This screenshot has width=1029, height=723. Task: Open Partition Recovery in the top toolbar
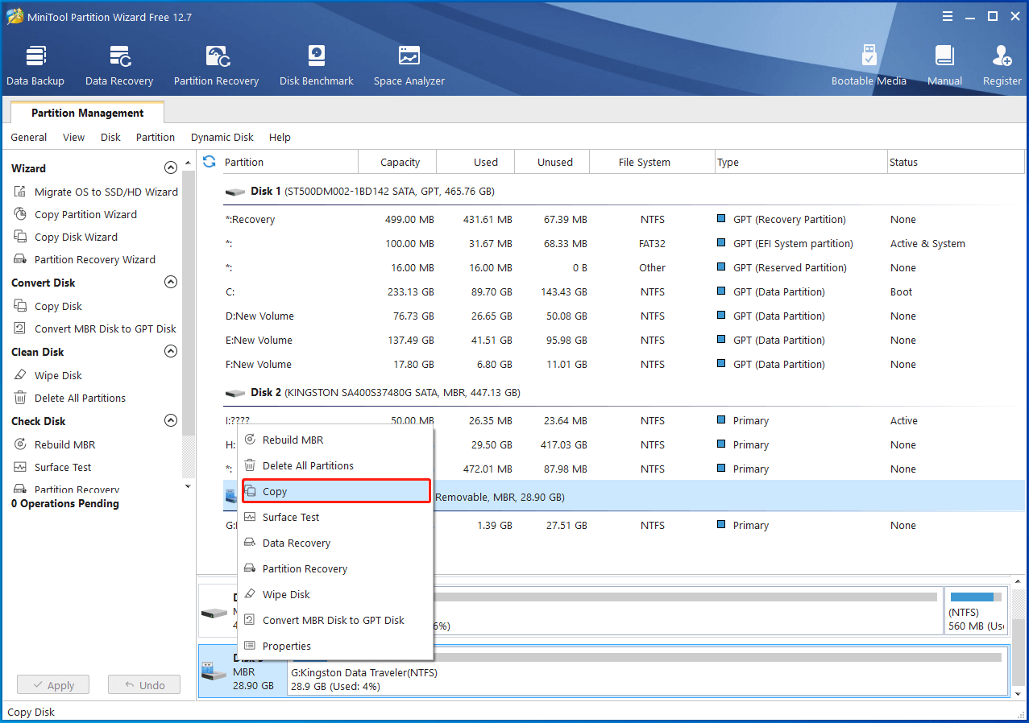216,66
